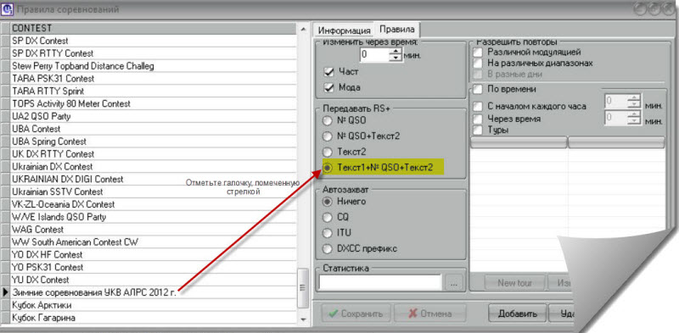Click the Статистика text field
The image size is (679, 333).
(x=380, y=283)
